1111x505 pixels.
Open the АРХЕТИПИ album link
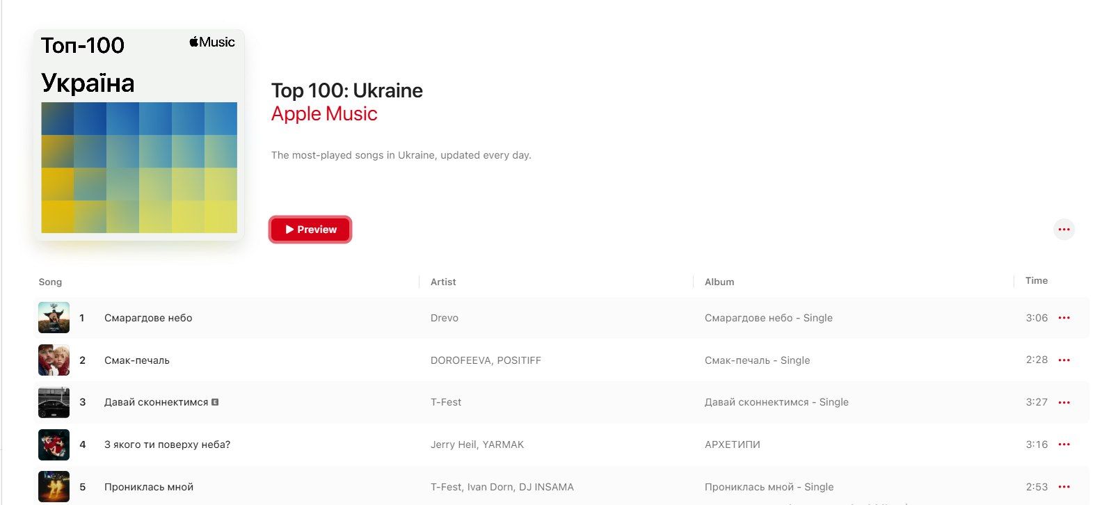[x=732, y=444]
